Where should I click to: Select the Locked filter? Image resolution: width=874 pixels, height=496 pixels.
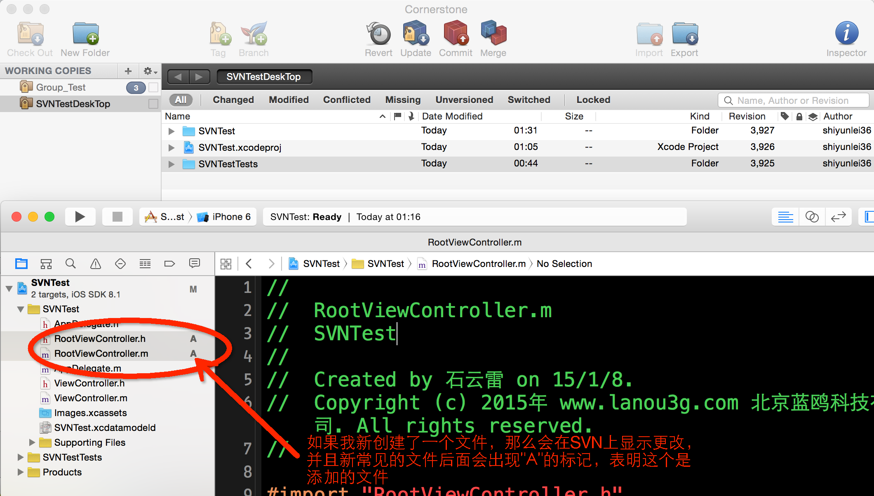coord(593,100)
